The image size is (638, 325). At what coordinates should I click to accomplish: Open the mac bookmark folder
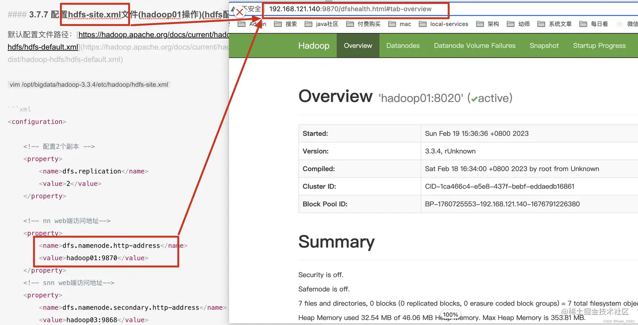(400, 24)
